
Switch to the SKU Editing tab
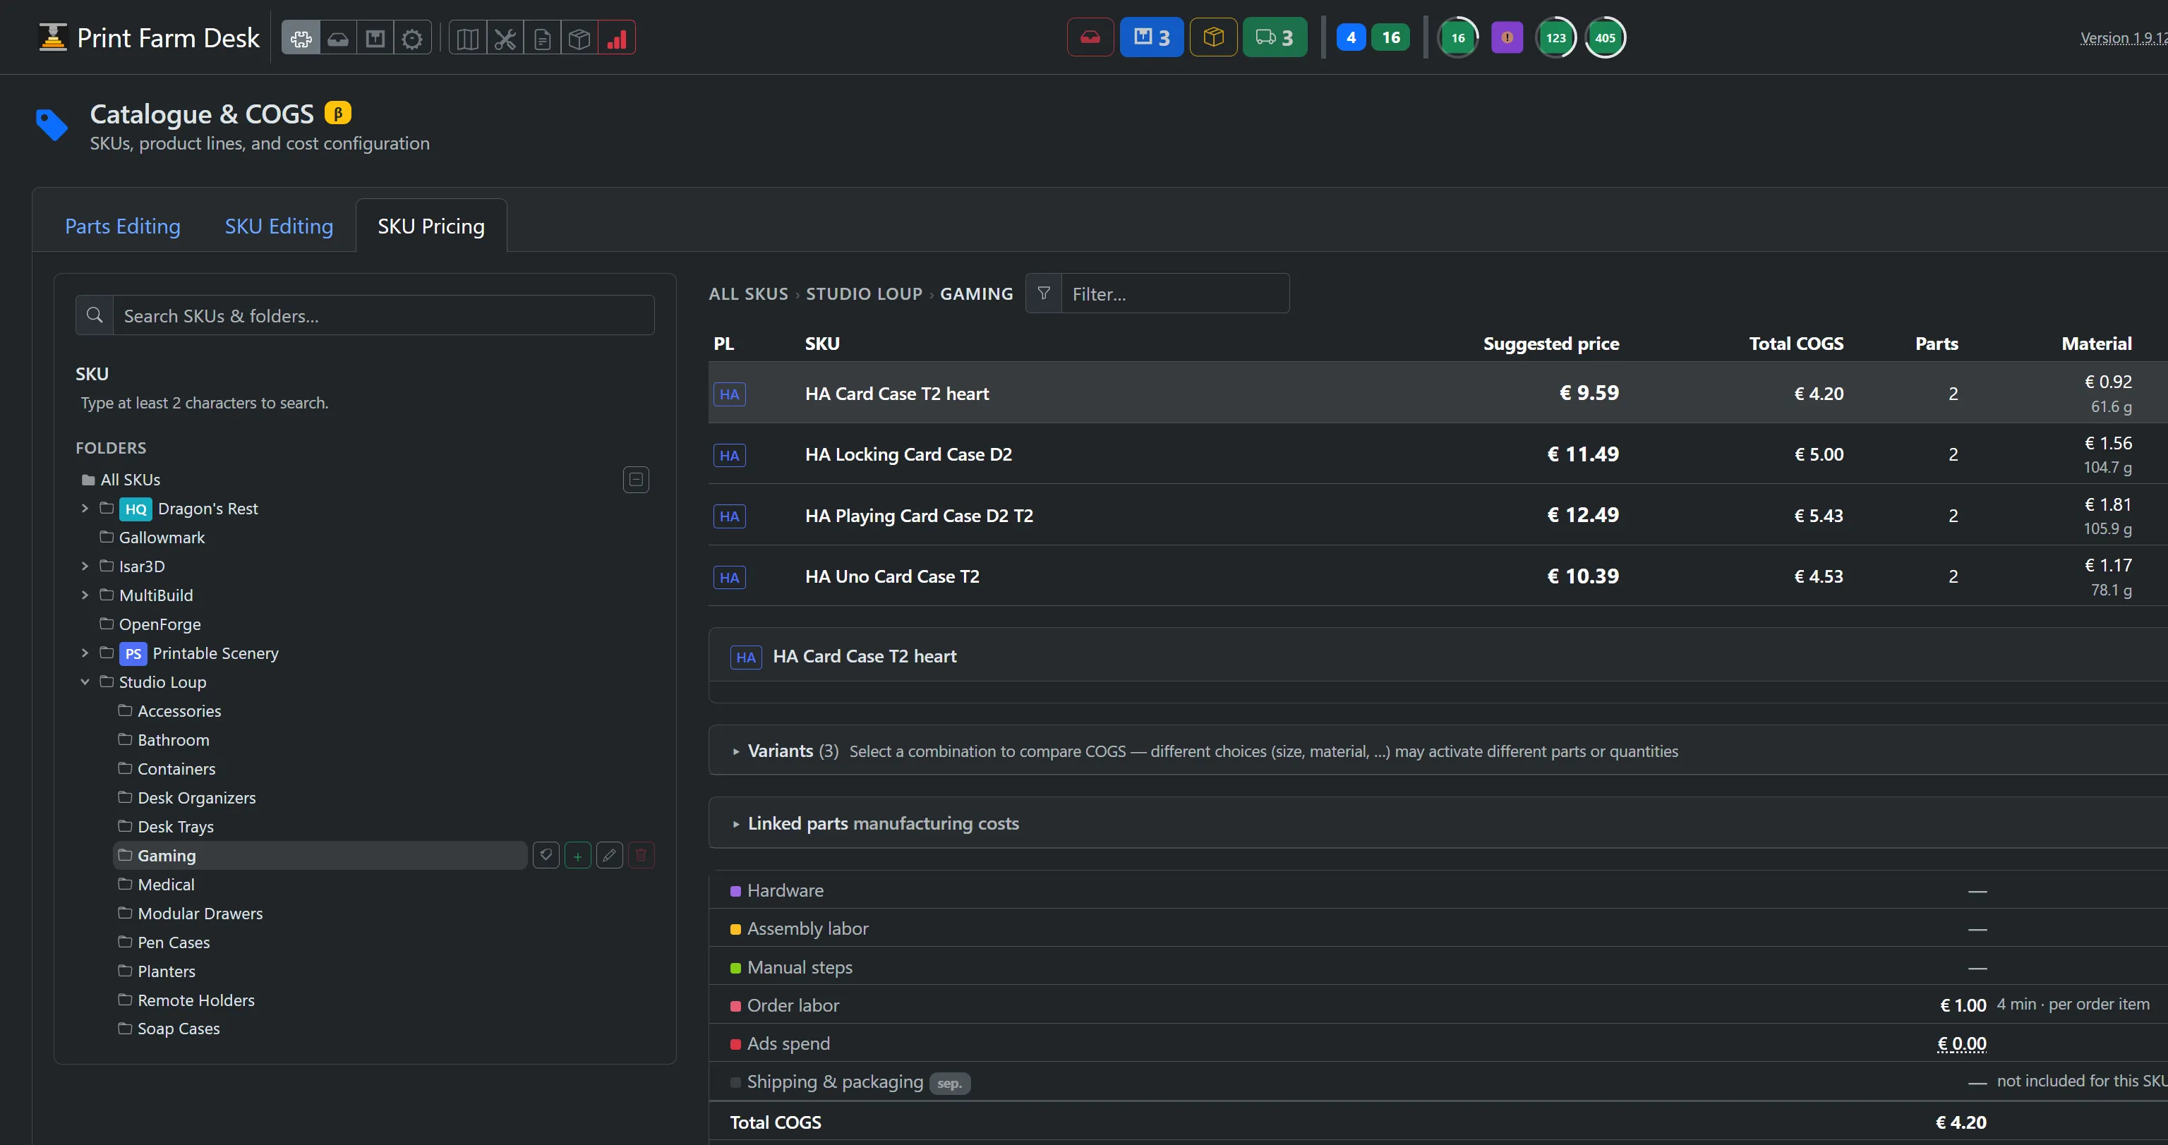click(279, 226)
